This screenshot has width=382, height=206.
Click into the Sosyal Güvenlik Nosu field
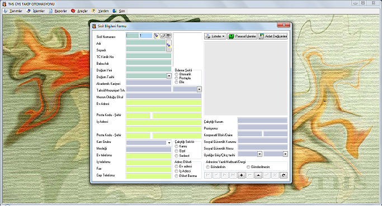click(263, 147)
